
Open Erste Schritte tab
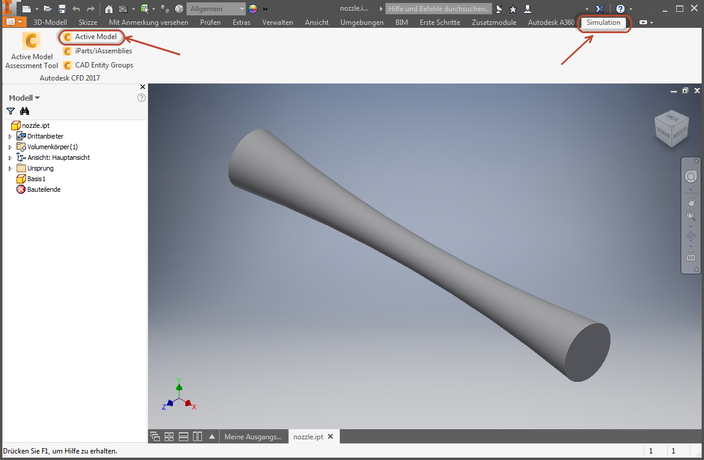tap(439, 22)
